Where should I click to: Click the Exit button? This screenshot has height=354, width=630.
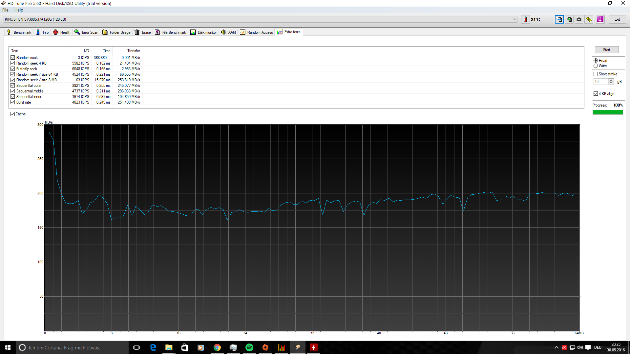(617, 19)
